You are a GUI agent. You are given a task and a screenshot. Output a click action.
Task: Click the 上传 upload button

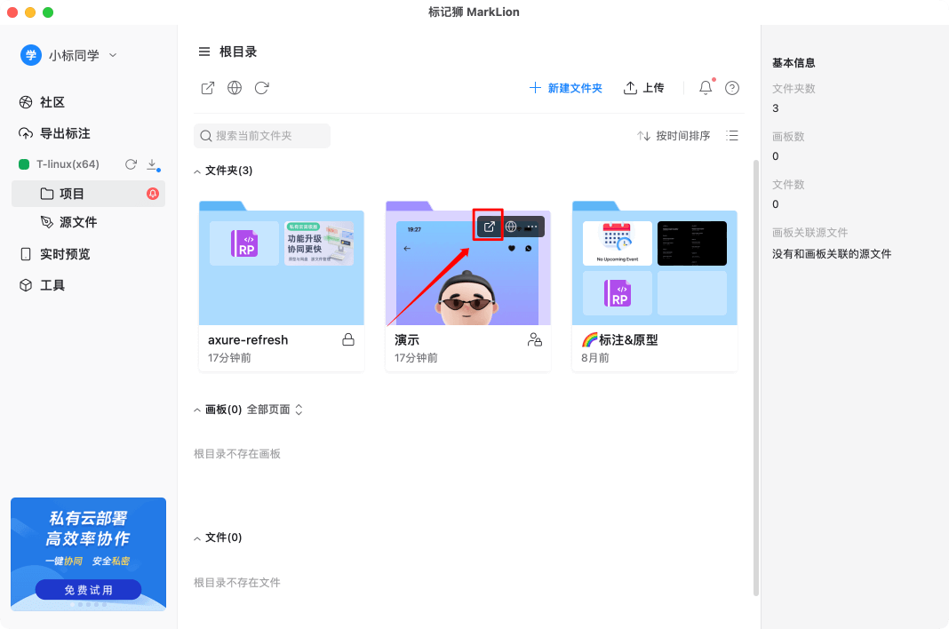pyautogui.click(x=643, y=88)
